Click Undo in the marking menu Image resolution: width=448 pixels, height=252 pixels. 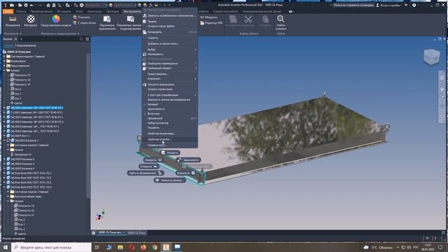click(148, 167)
